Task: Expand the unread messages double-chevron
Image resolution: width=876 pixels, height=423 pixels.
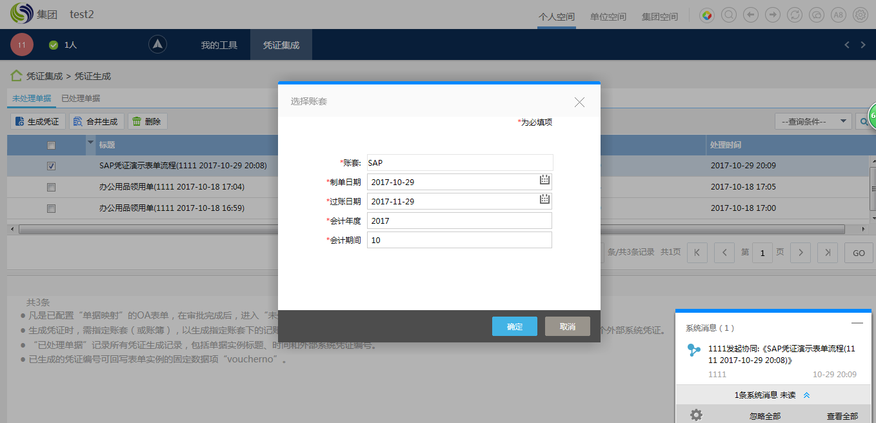Action: point(806,395)
